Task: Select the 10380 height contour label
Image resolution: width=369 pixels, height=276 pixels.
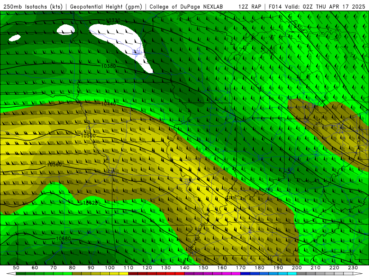Action: pos(108,66)
